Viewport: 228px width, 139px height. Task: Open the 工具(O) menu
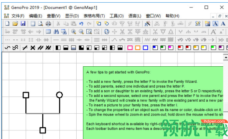pyautogui.click(x=117, y=16)
